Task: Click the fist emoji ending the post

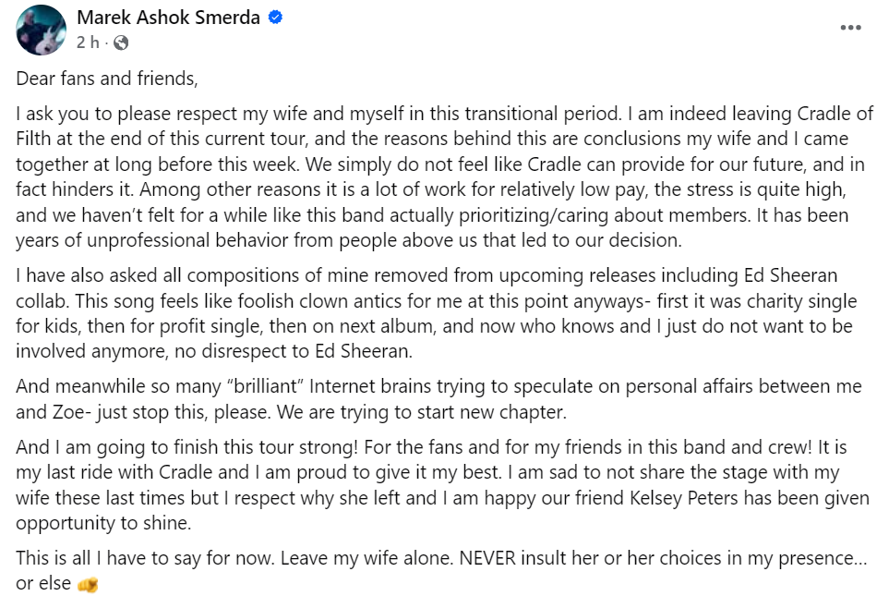Action: click(x=89, y=584)
